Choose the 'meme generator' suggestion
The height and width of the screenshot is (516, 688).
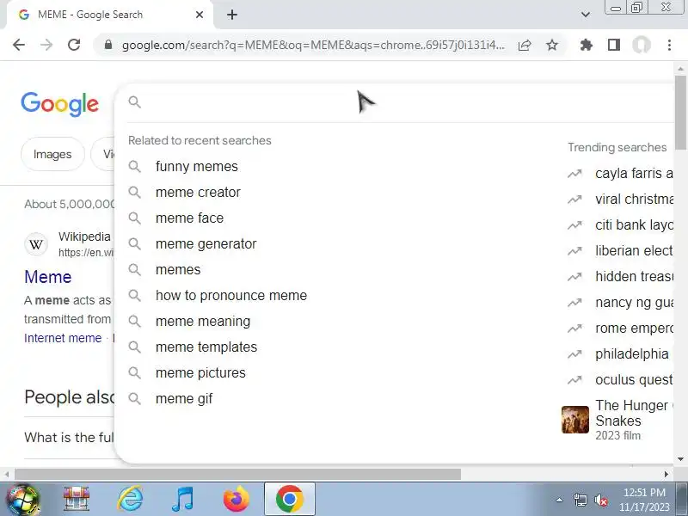click(x=206, y=244)
